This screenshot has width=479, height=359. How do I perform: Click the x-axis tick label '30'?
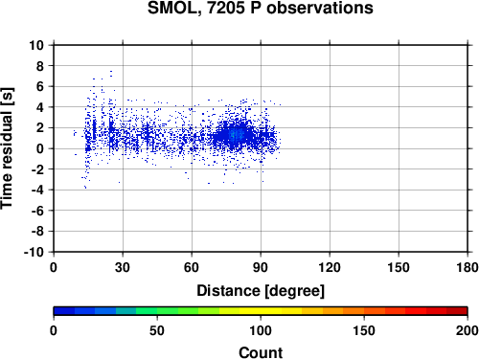pos(123,267)
